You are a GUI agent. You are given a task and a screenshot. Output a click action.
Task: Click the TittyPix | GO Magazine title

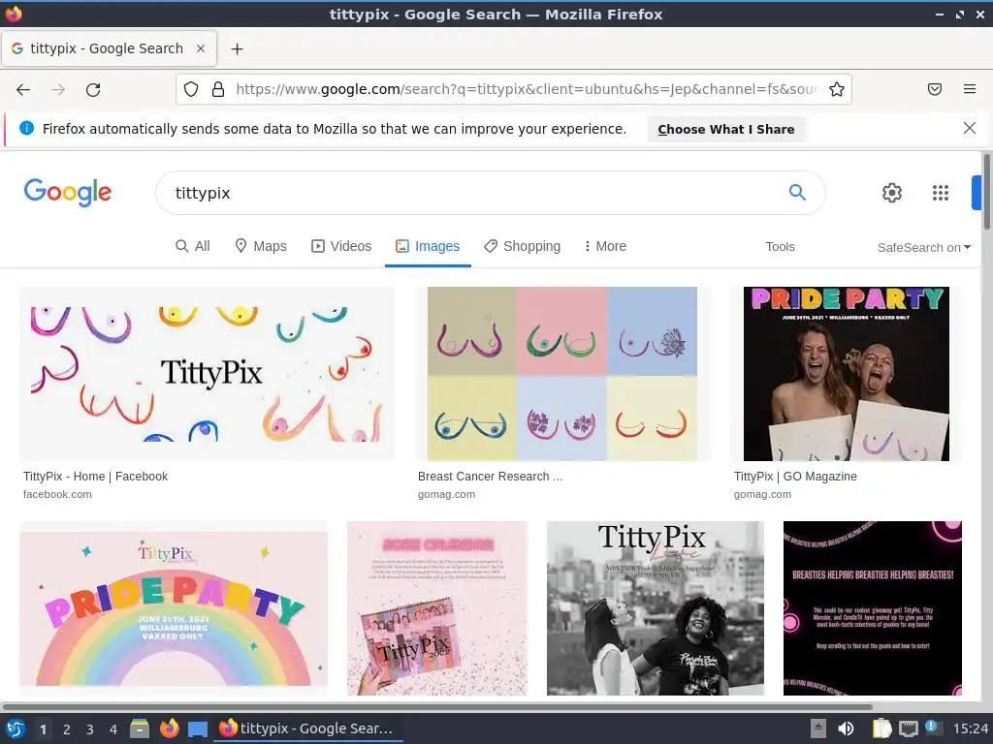coord(795,477)
